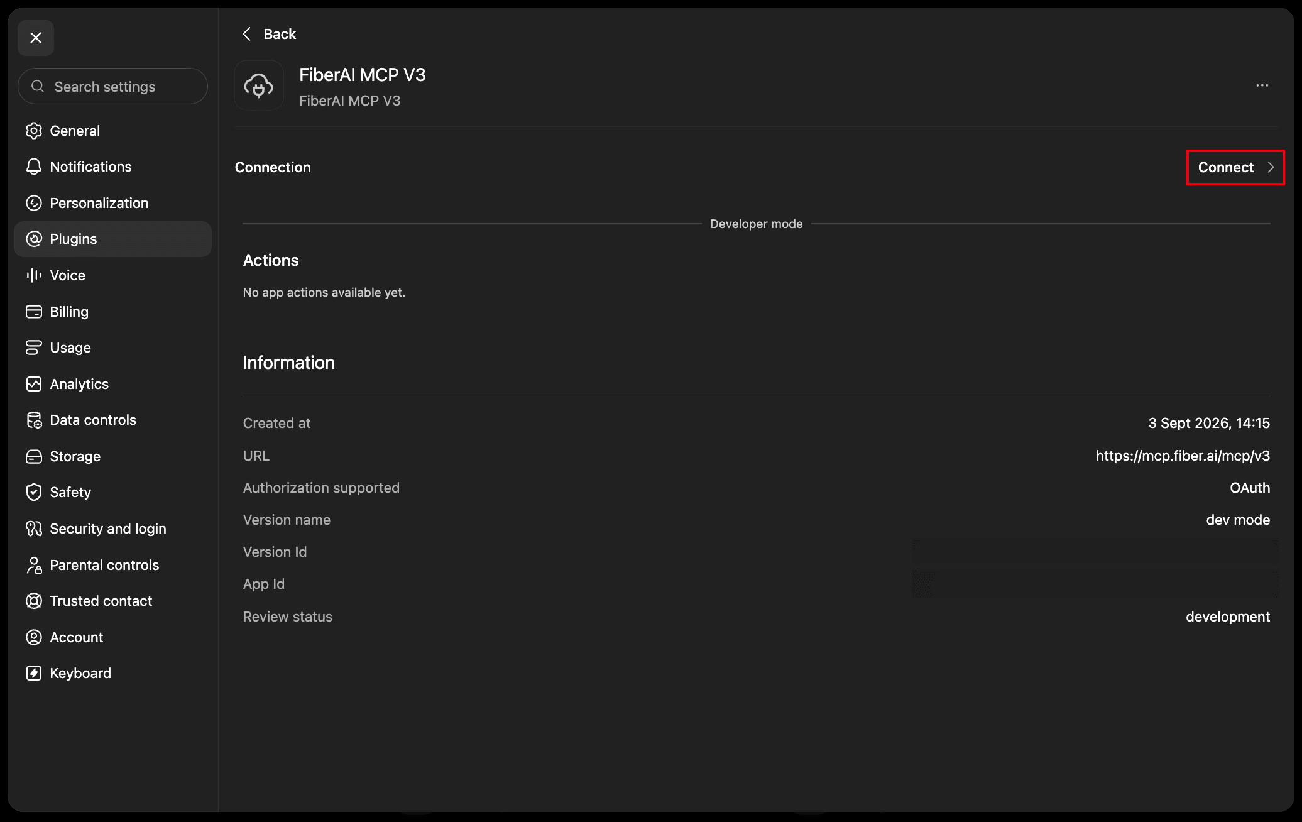The image size is (1302, 822).
Task: Click the Storage drive icon
Action: 34,456
